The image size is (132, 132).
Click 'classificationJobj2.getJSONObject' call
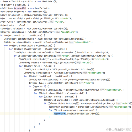point(73,59)
